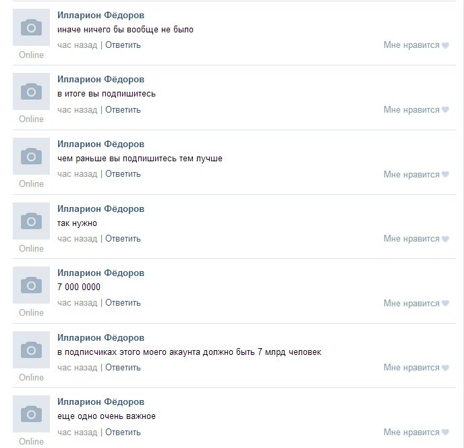The height and width of the screenshot is (448, 464).
Task: Reply to "иначе ничего бы вообще не было"
Action: [x=123, y=45]
